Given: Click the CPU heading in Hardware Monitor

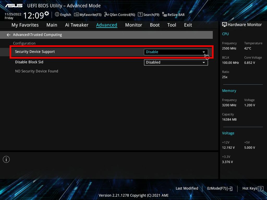Looking at the screenshot, I should tap(225, 34).
